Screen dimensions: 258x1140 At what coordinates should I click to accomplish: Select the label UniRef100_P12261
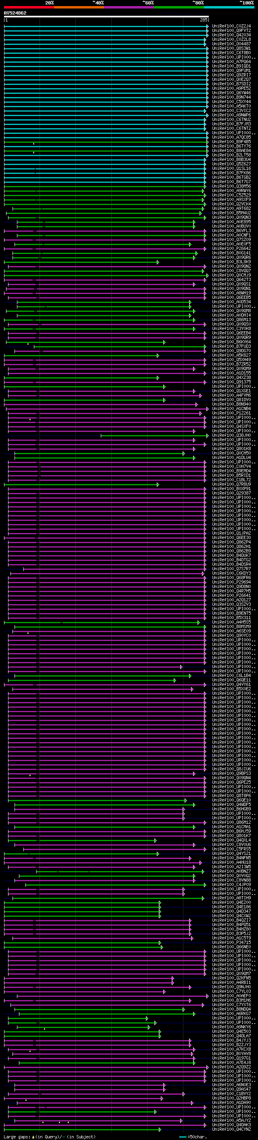pos(231,413)
